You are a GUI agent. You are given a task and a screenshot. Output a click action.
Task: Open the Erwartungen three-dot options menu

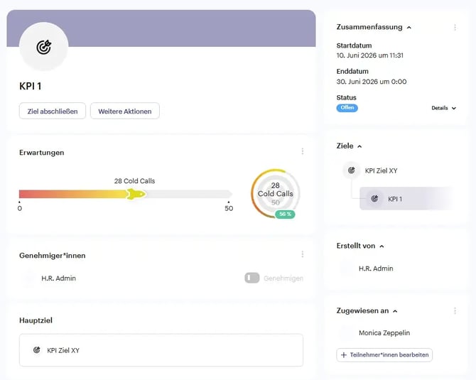[303, 151]
